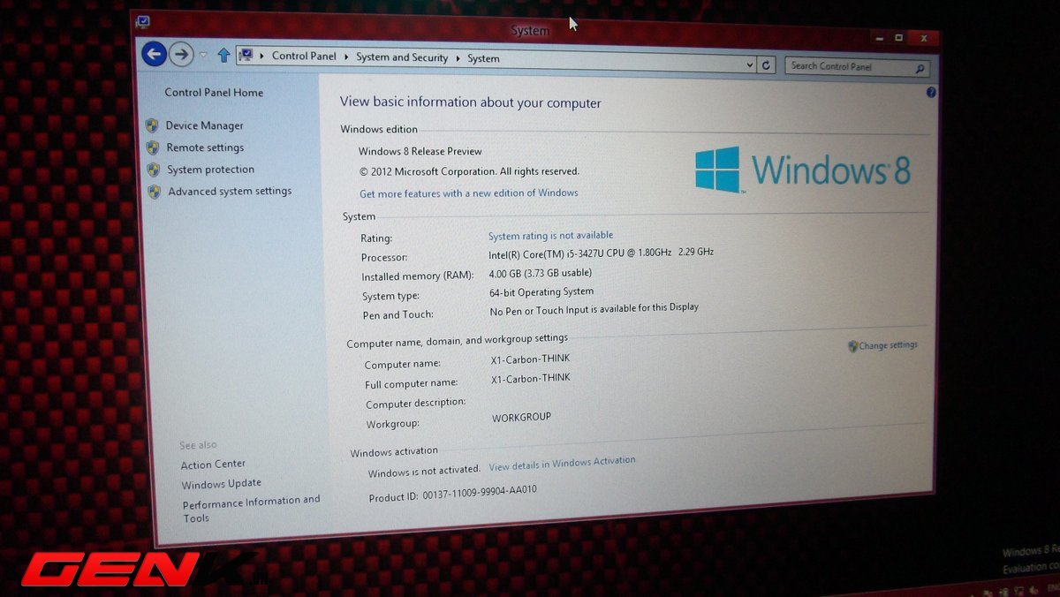Open Device Manager link
Screen dimensions: 1060x597
click(x=204, y=126)
